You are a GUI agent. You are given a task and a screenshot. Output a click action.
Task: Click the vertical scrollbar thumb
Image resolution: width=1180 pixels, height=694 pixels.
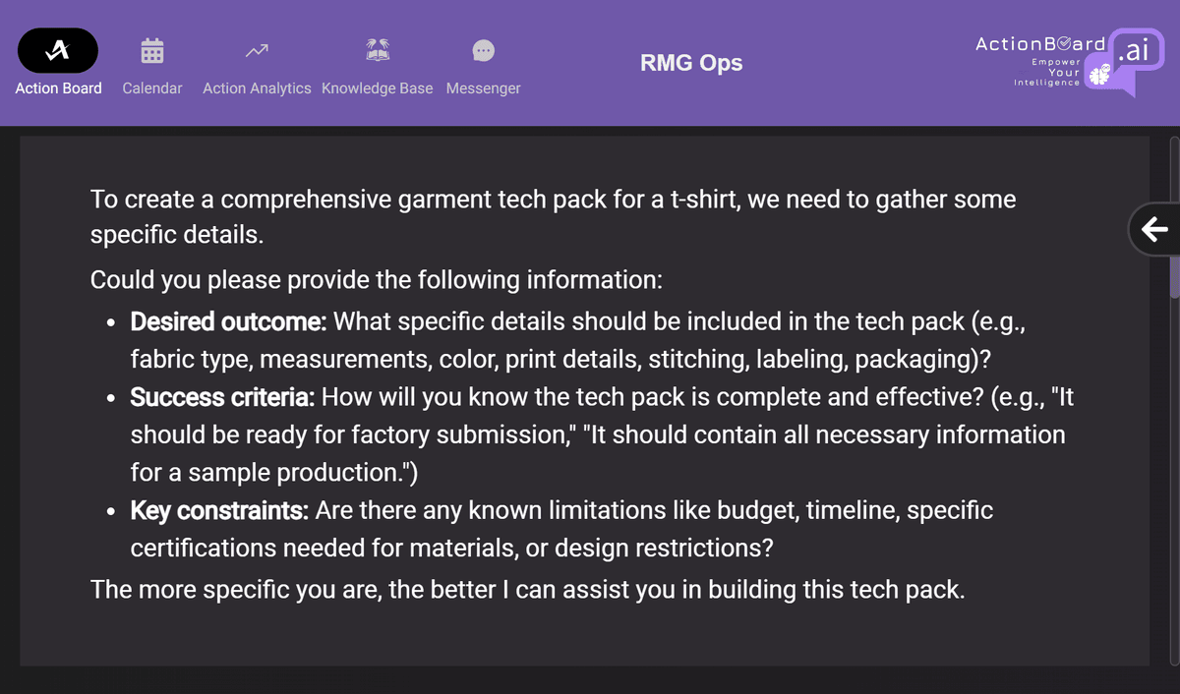click(1174, 275)
